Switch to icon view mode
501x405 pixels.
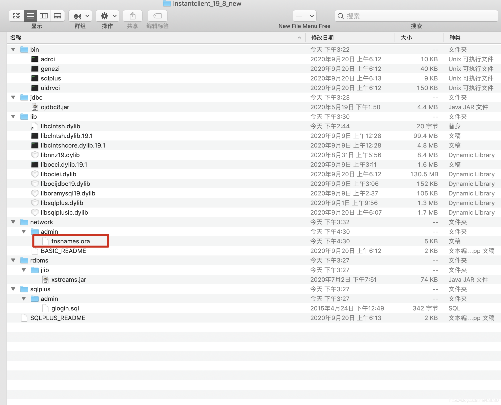tap(17, 16)
